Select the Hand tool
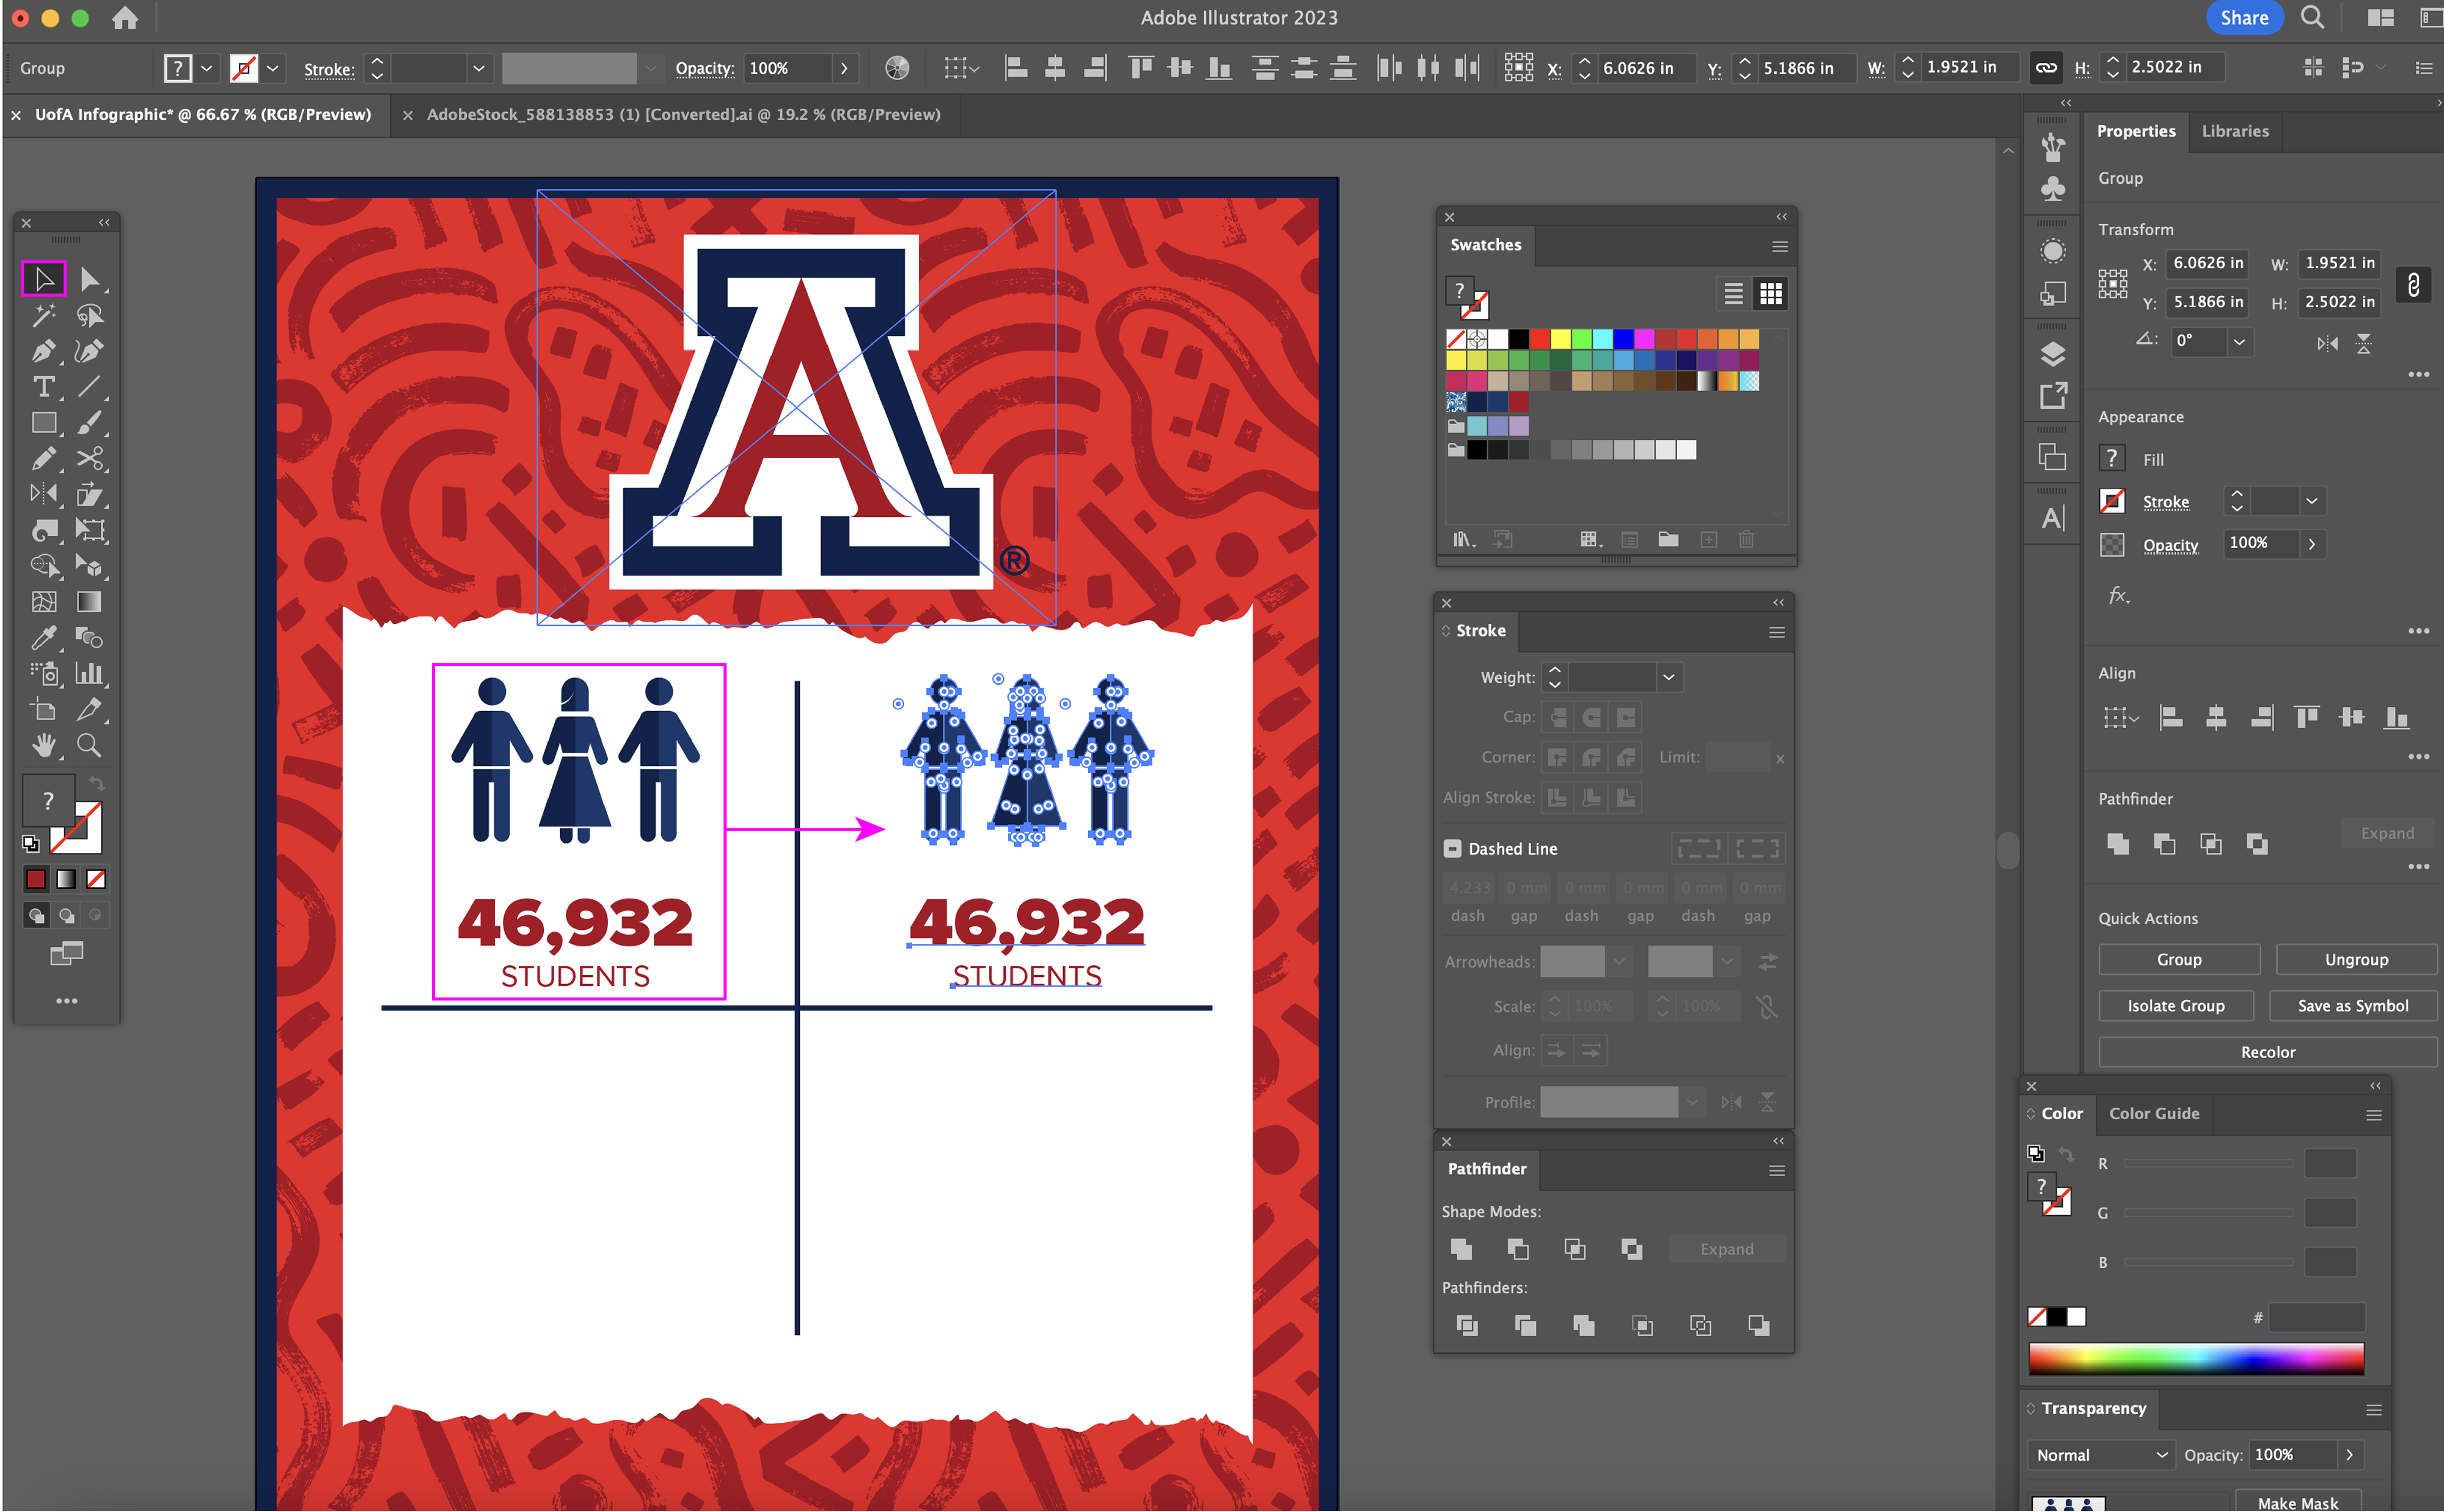This screenshot has height=1512, width=2444. (43, 745)
